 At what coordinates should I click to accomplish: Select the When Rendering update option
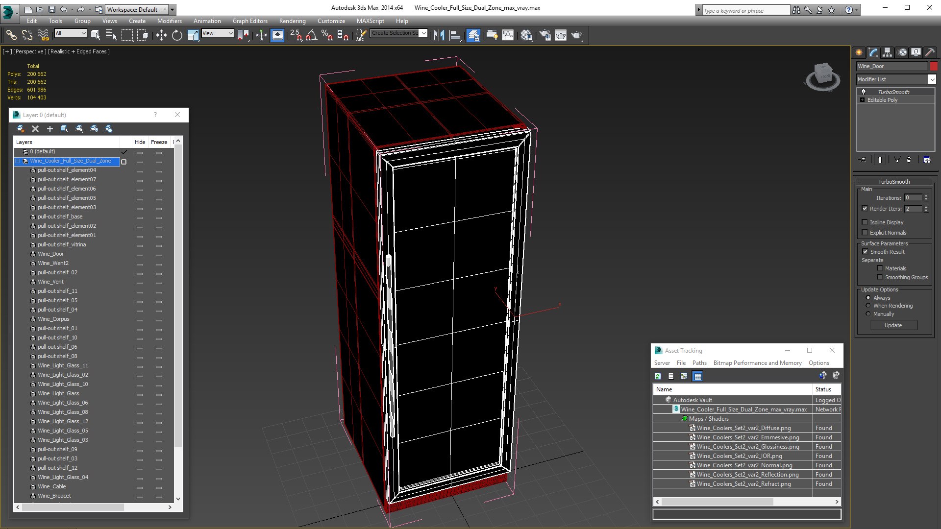[868, 306]
